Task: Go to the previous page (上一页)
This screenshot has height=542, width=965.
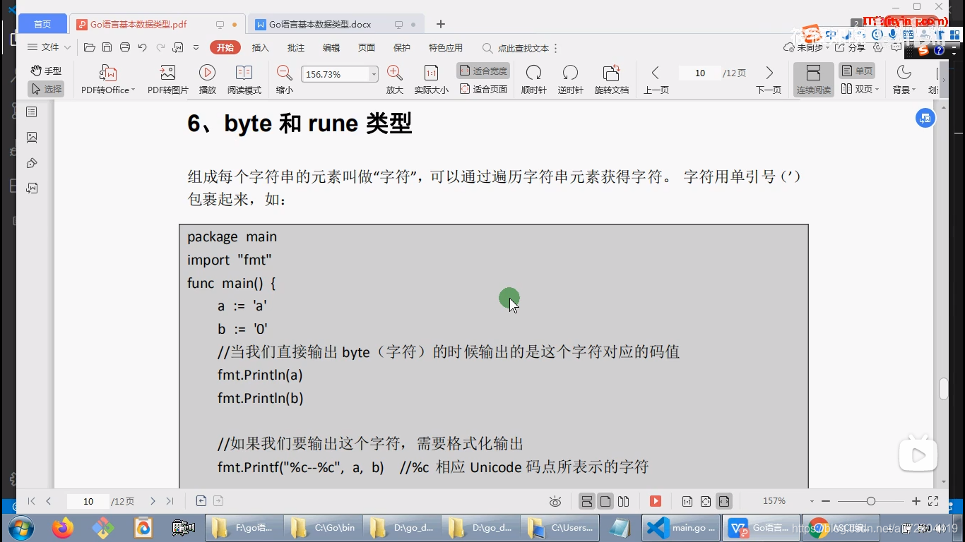Action: (x=656, y=79)
